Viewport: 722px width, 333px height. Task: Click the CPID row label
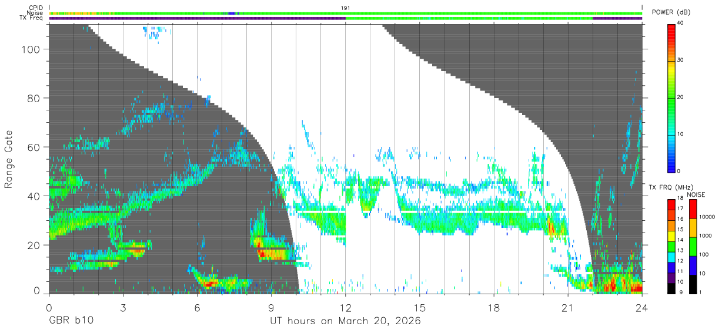point(35,8)
